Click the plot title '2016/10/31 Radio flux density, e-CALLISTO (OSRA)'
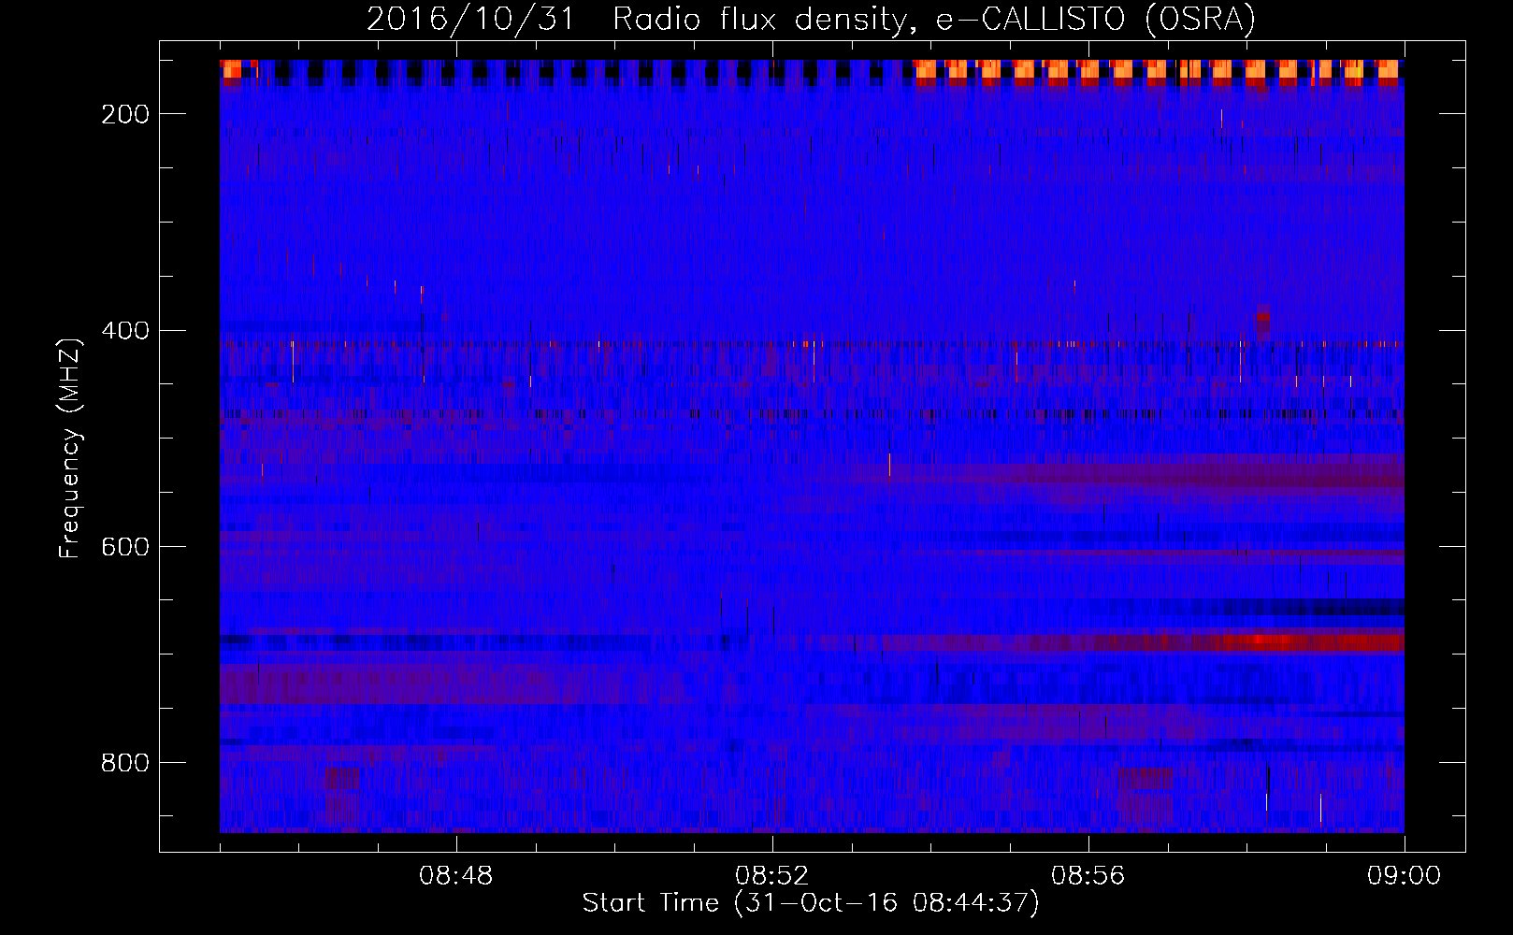The image size is (1513, 935). 811,19
